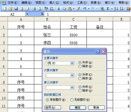Select 降序(D) for primary key
Image resolution: width=131 pixels, height=112 pixels.
(x=85, y=66)
